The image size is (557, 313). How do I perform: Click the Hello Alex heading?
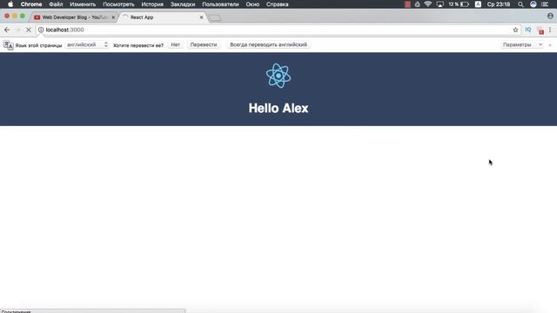coord(278,108)
